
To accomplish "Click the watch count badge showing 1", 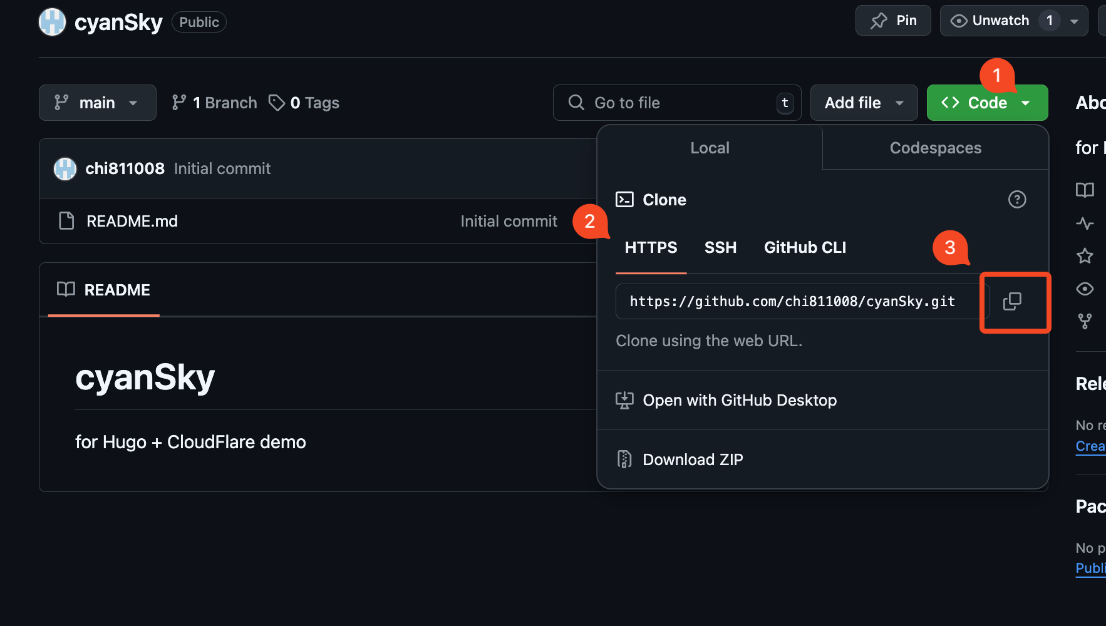I will [x=1050, y=21].
